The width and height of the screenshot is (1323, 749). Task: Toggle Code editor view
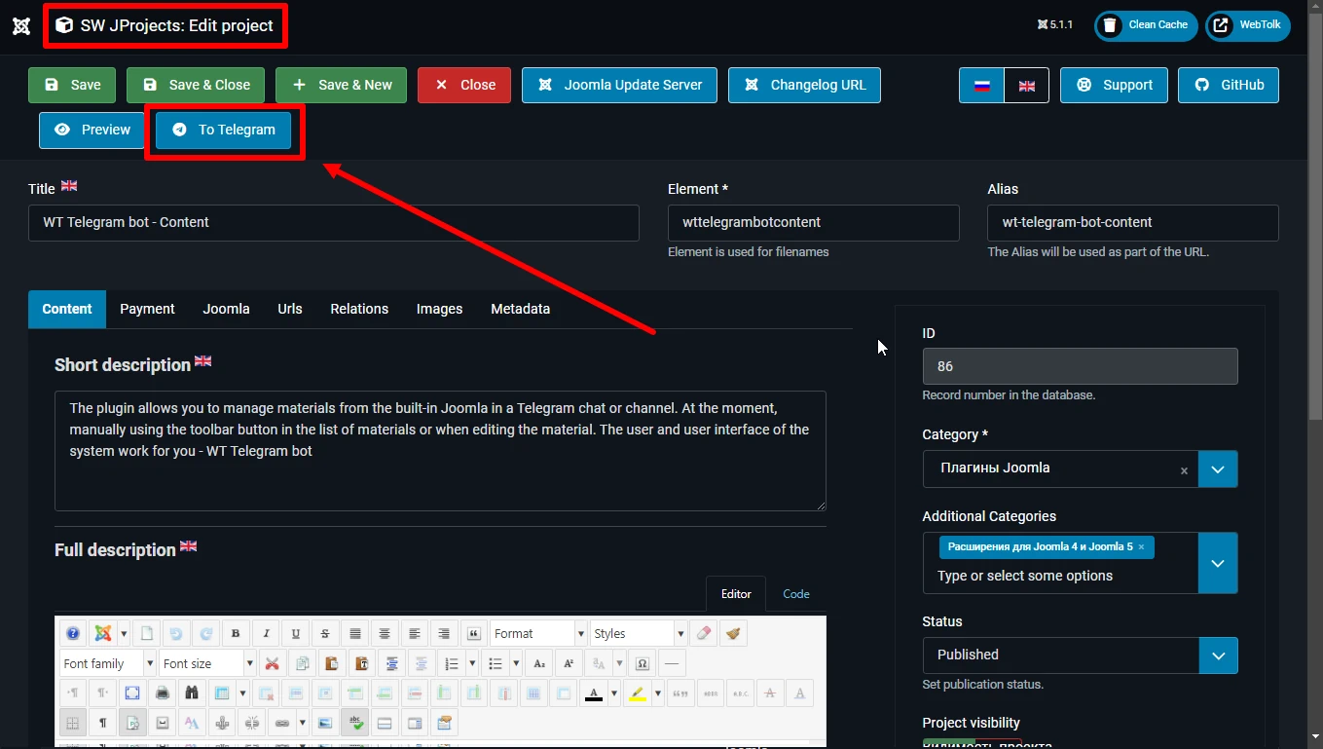(x=795, y=593)
